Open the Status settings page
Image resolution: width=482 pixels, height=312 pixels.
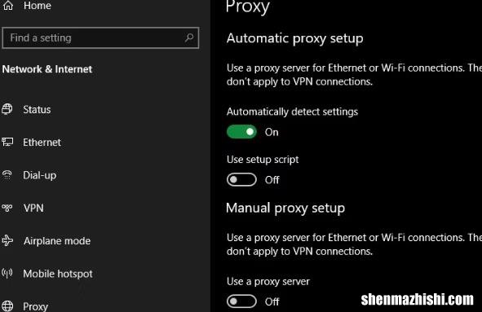click(x=37, y=110)
